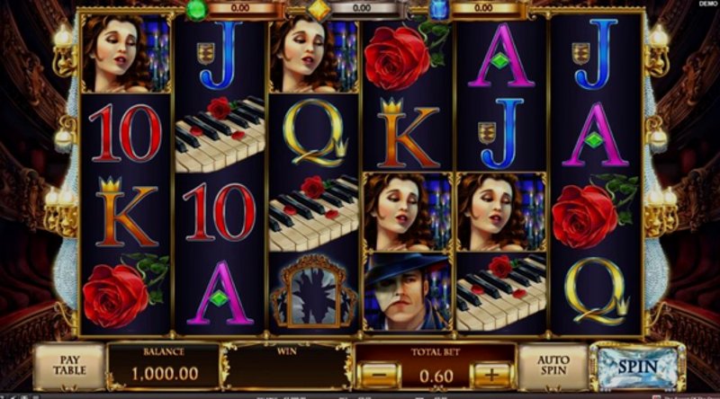Screen dimensions: 720x399
Task: Increase total bet with plus button
Action: point(491,375)
